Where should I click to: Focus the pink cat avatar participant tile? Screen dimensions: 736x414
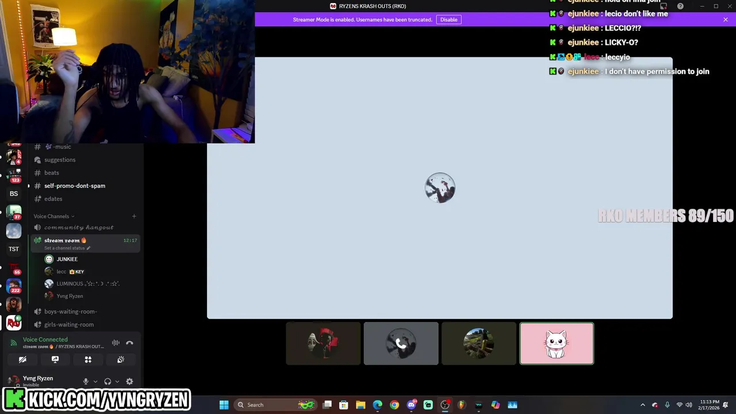pyautogui.click(x=557, y=344)
